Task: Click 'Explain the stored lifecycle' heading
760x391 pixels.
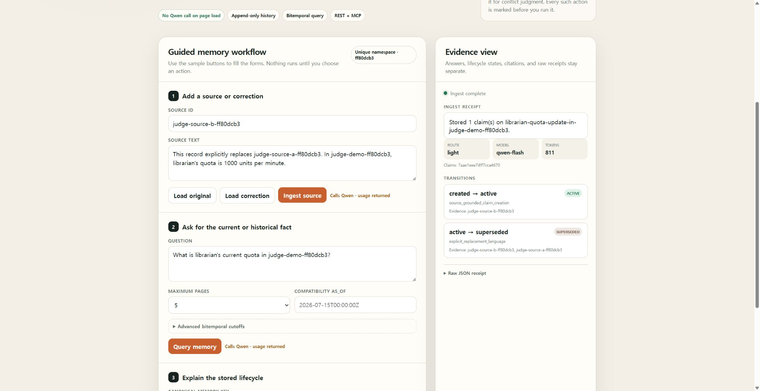Action: pyautogui.click(x=222, y=378)
